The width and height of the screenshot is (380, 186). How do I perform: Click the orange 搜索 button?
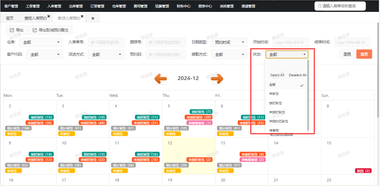[364, 54]
